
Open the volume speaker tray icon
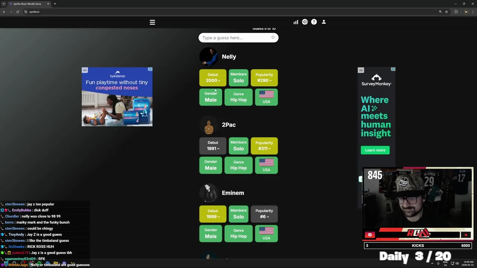click(x=457, y=263)
